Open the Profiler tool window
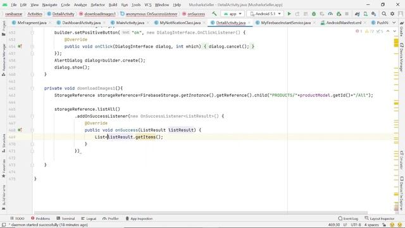This screenshot has height=228, width=405. (111, 218)
